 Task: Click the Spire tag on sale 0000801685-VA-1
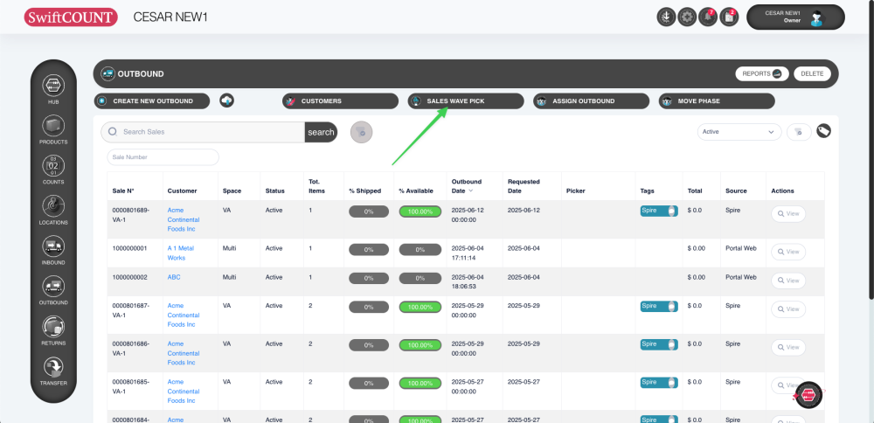point(659,382)
